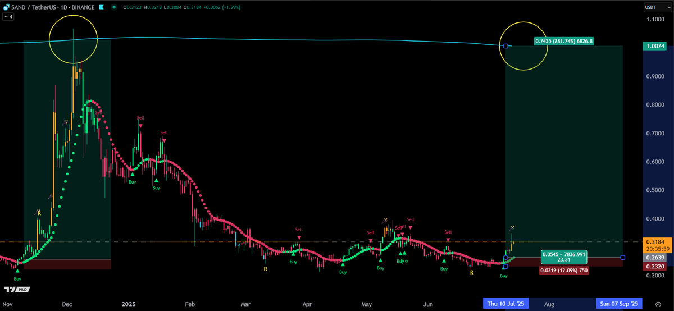Click the Jun label on the time axis
The image size is (674, 311).
[429, 304]
